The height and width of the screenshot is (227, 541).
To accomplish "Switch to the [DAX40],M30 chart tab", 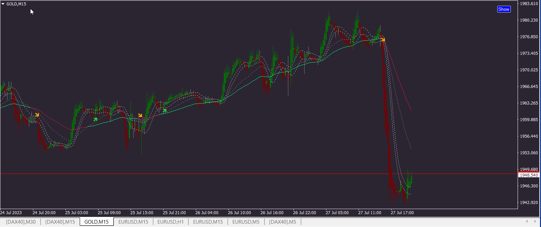I will pyautogui.click(x=21, y=222).
